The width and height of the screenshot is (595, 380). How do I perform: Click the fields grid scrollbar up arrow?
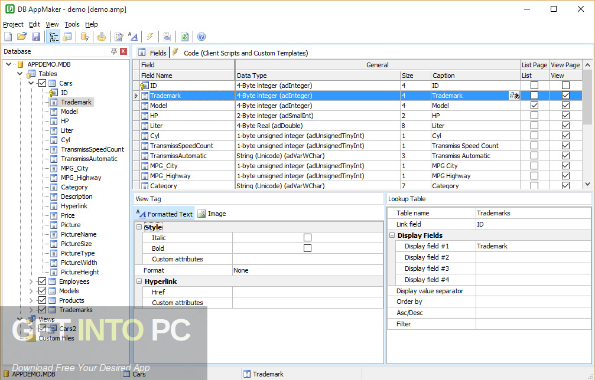click(587, 65)
